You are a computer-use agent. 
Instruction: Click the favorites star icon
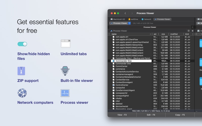click(192, 31)
